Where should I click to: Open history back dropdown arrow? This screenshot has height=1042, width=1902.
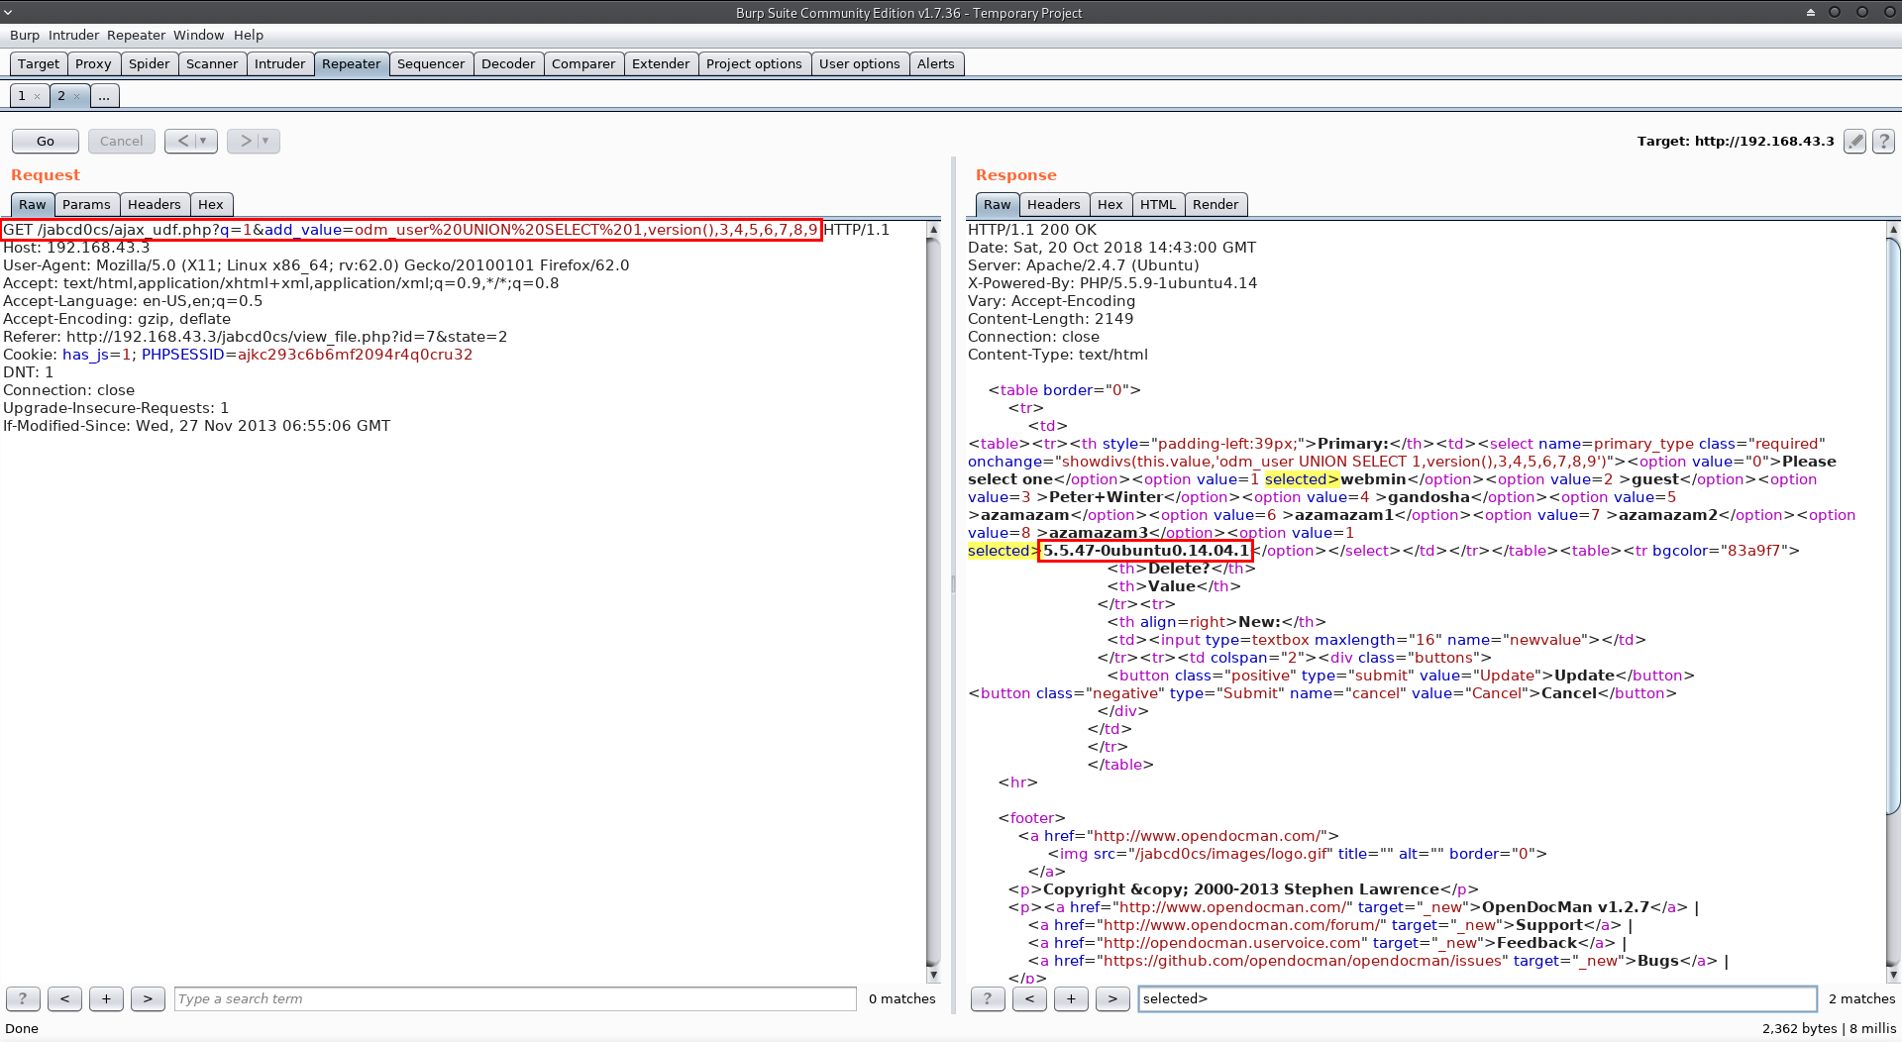(x=203, y=141)
